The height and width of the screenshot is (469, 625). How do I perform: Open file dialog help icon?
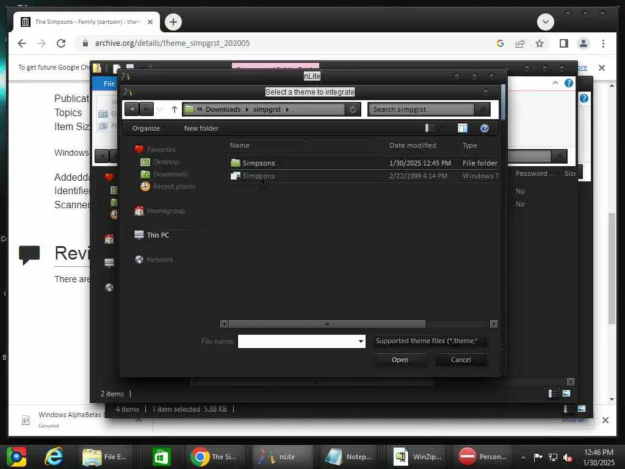484,128
